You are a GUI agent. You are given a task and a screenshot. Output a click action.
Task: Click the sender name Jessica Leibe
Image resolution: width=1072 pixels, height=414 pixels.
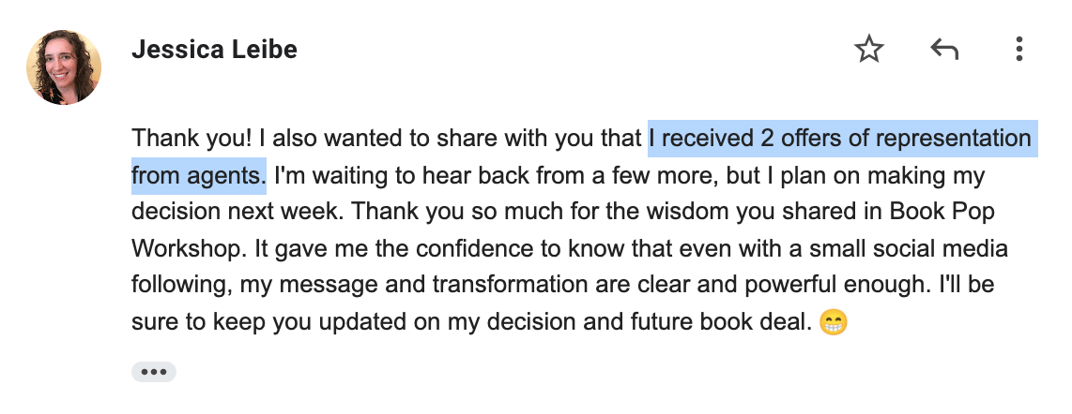[214, 49]
